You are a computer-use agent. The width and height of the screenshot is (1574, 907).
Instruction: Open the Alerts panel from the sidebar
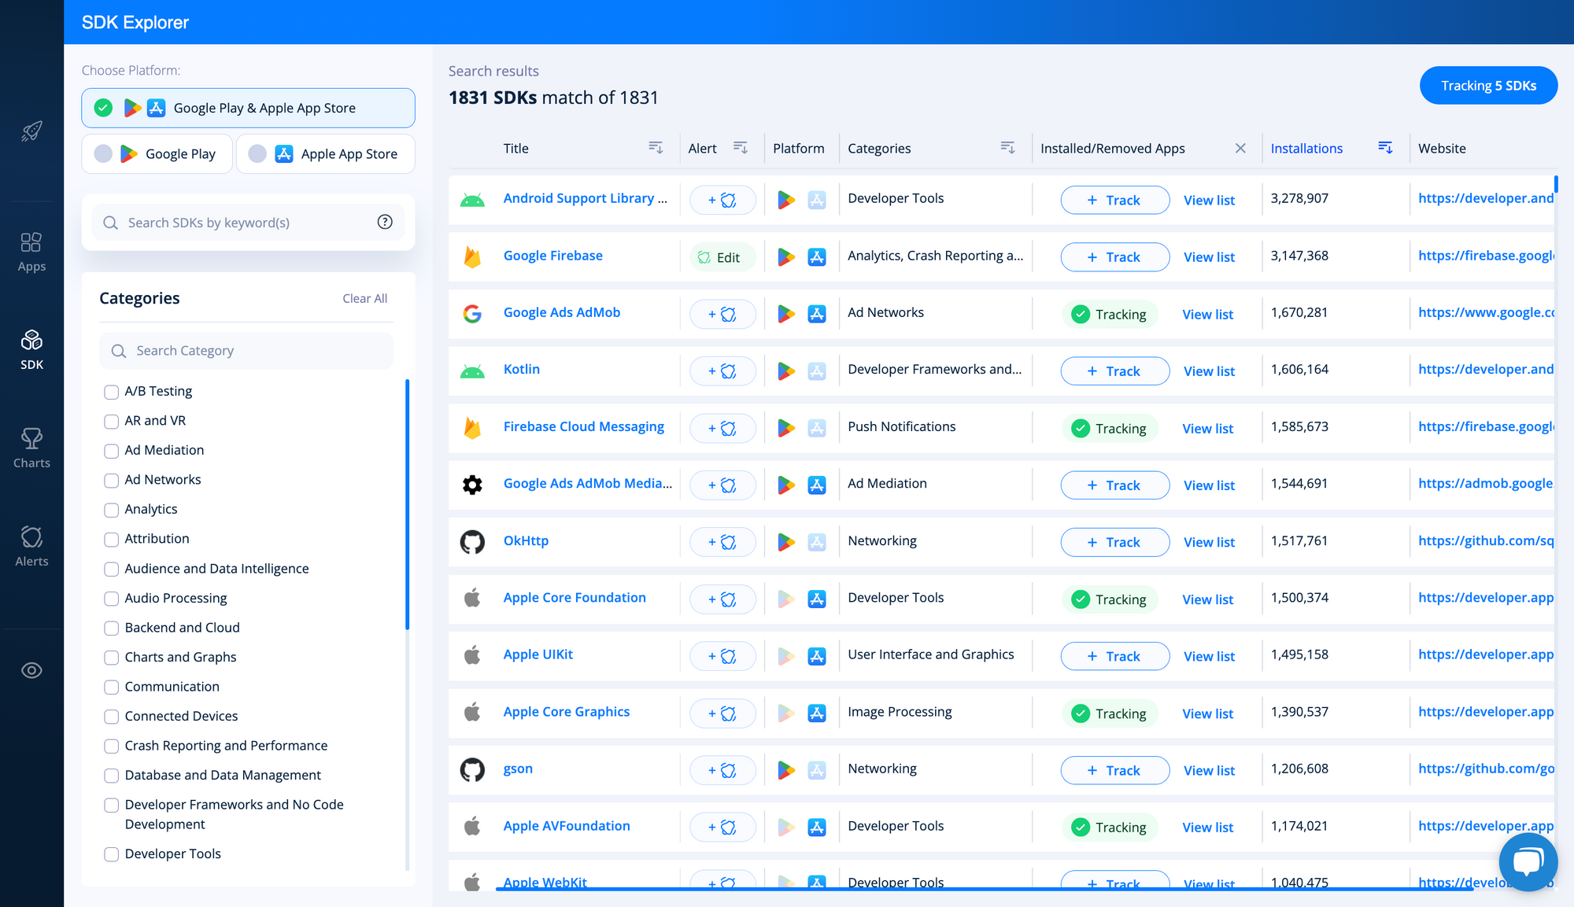tap(31, 544)
